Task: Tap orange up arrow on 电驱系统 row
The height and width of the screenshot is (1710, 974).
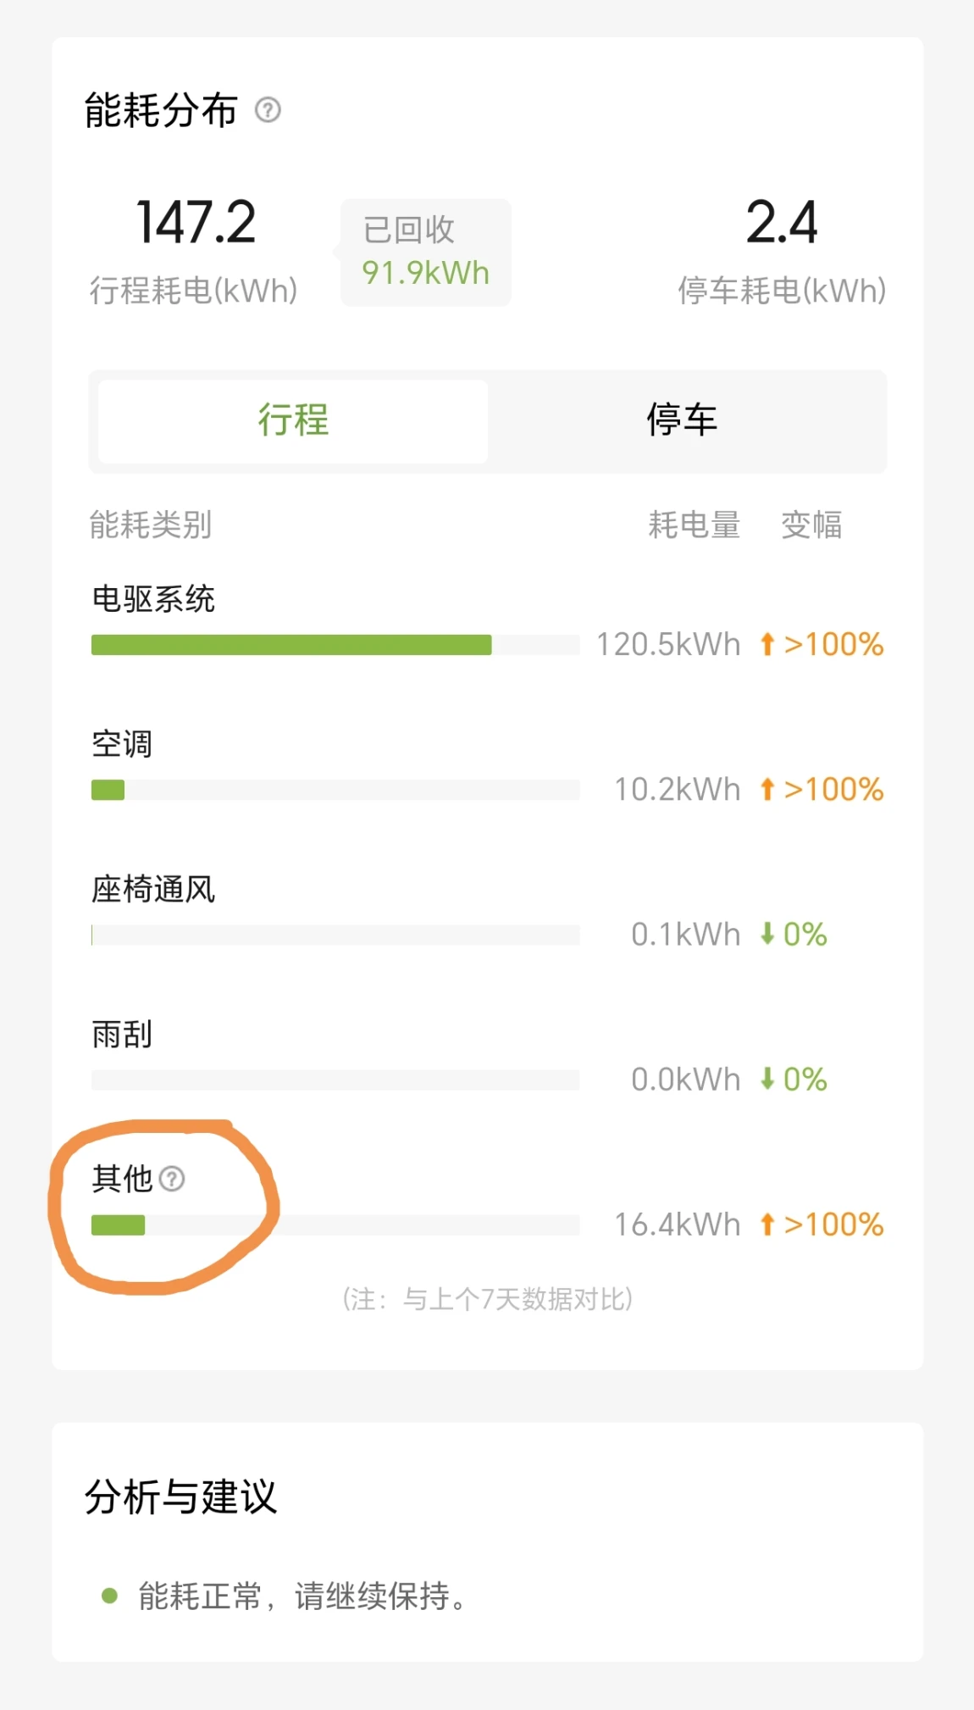Action: pyautogui.click(x=767, y=645)
